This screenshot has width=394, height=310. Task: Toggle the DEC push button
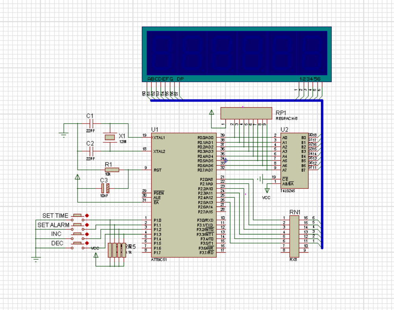point(78,244)
